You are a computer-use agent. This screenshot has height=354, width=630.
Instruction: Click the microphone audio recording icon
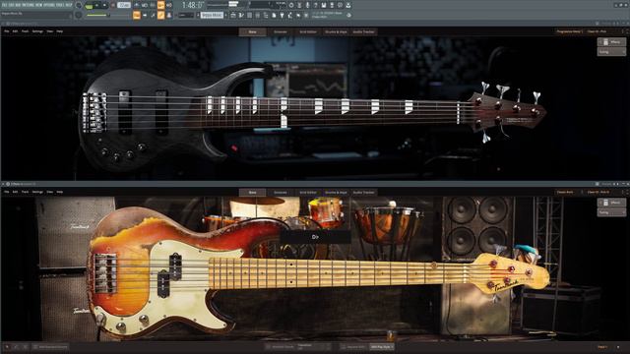[x=307, y=5]
